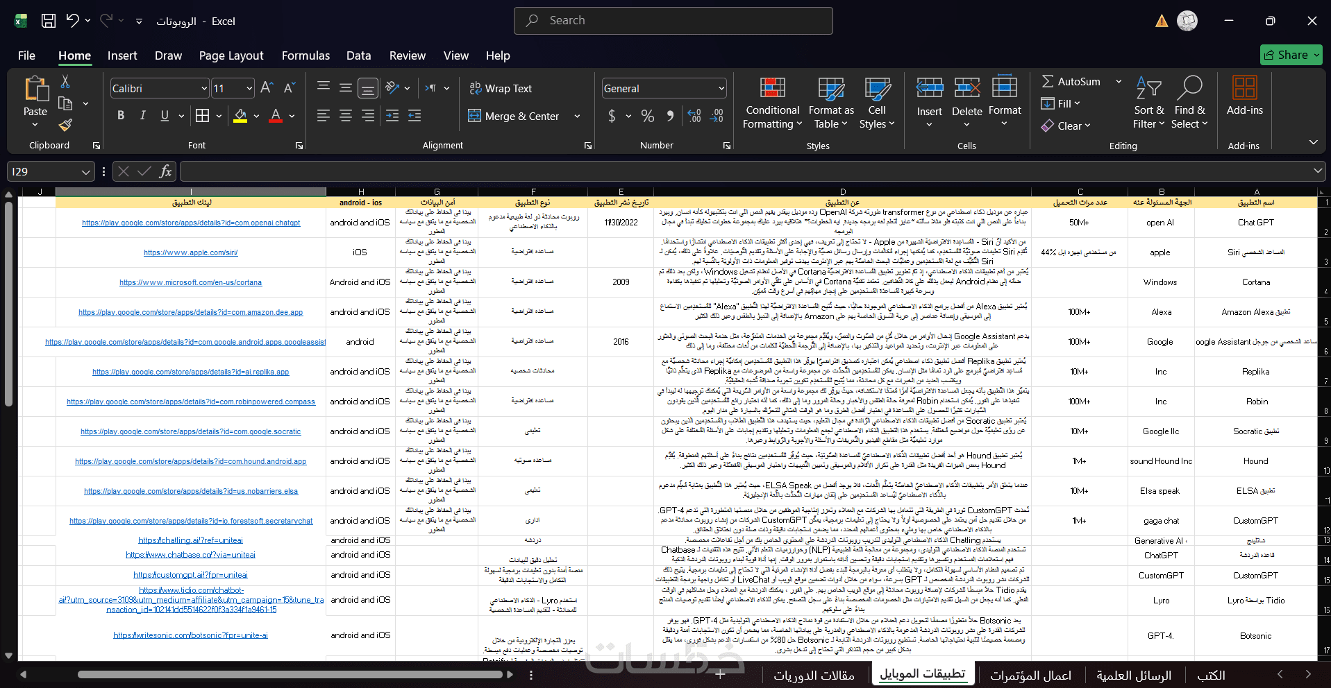Open Conditional Formatting menu
This screenshot has height=688, width=1331.
773,103
